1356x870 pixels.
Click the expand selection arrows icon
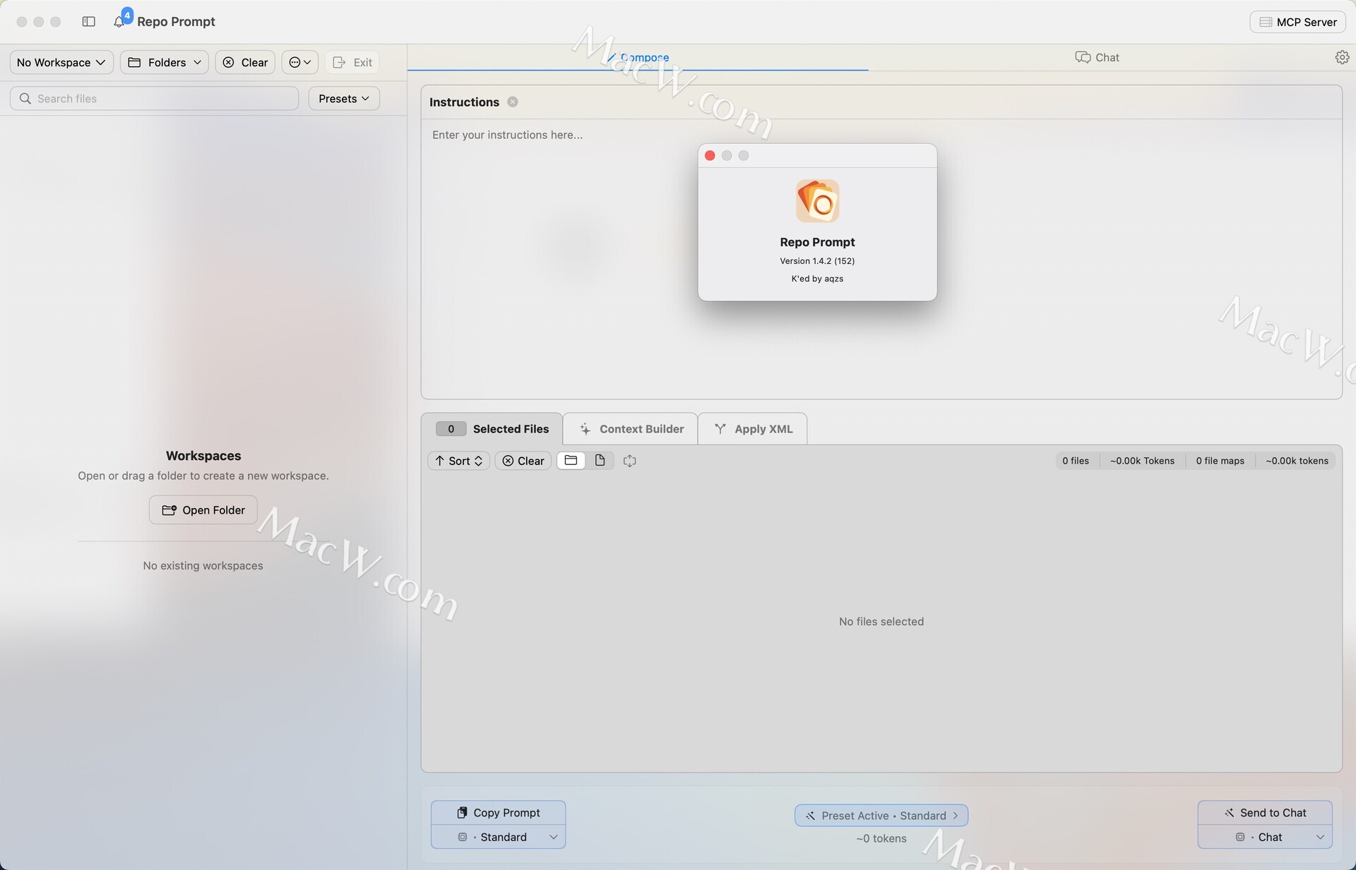[x=629, y=461]
